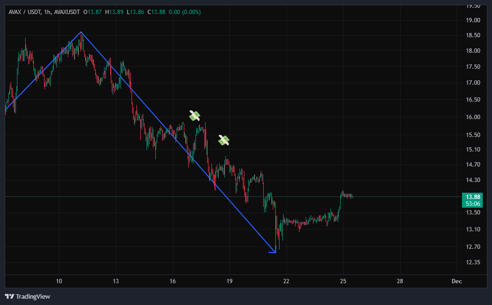This screenshot has height=305, width=492.
Task: Click the green 13.88 current price label
Action: 472,197
